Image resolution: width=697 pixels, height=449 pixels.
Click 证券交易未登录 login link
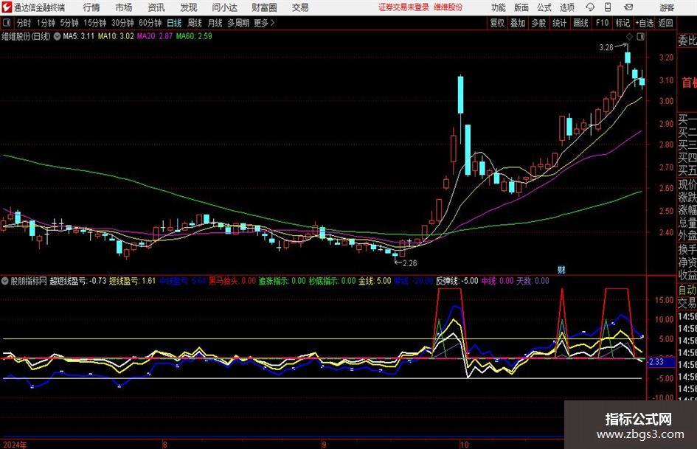(403, 7)
